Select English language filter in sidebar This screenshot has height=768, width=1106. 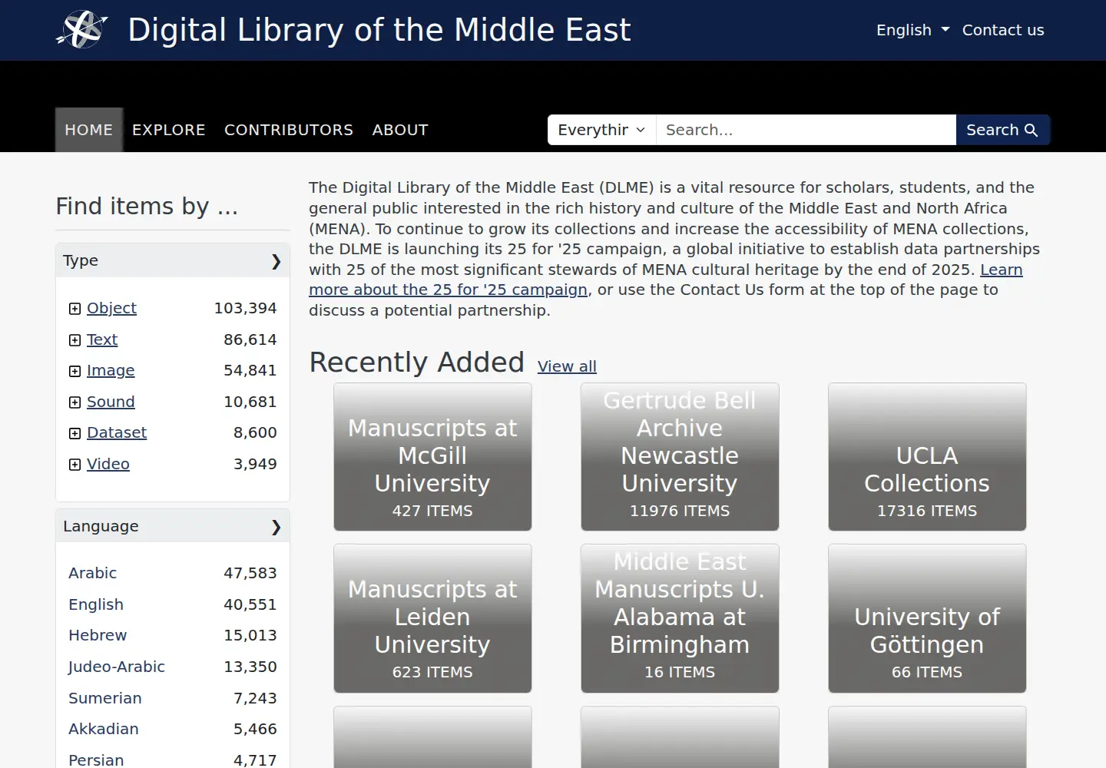(96, 604)
